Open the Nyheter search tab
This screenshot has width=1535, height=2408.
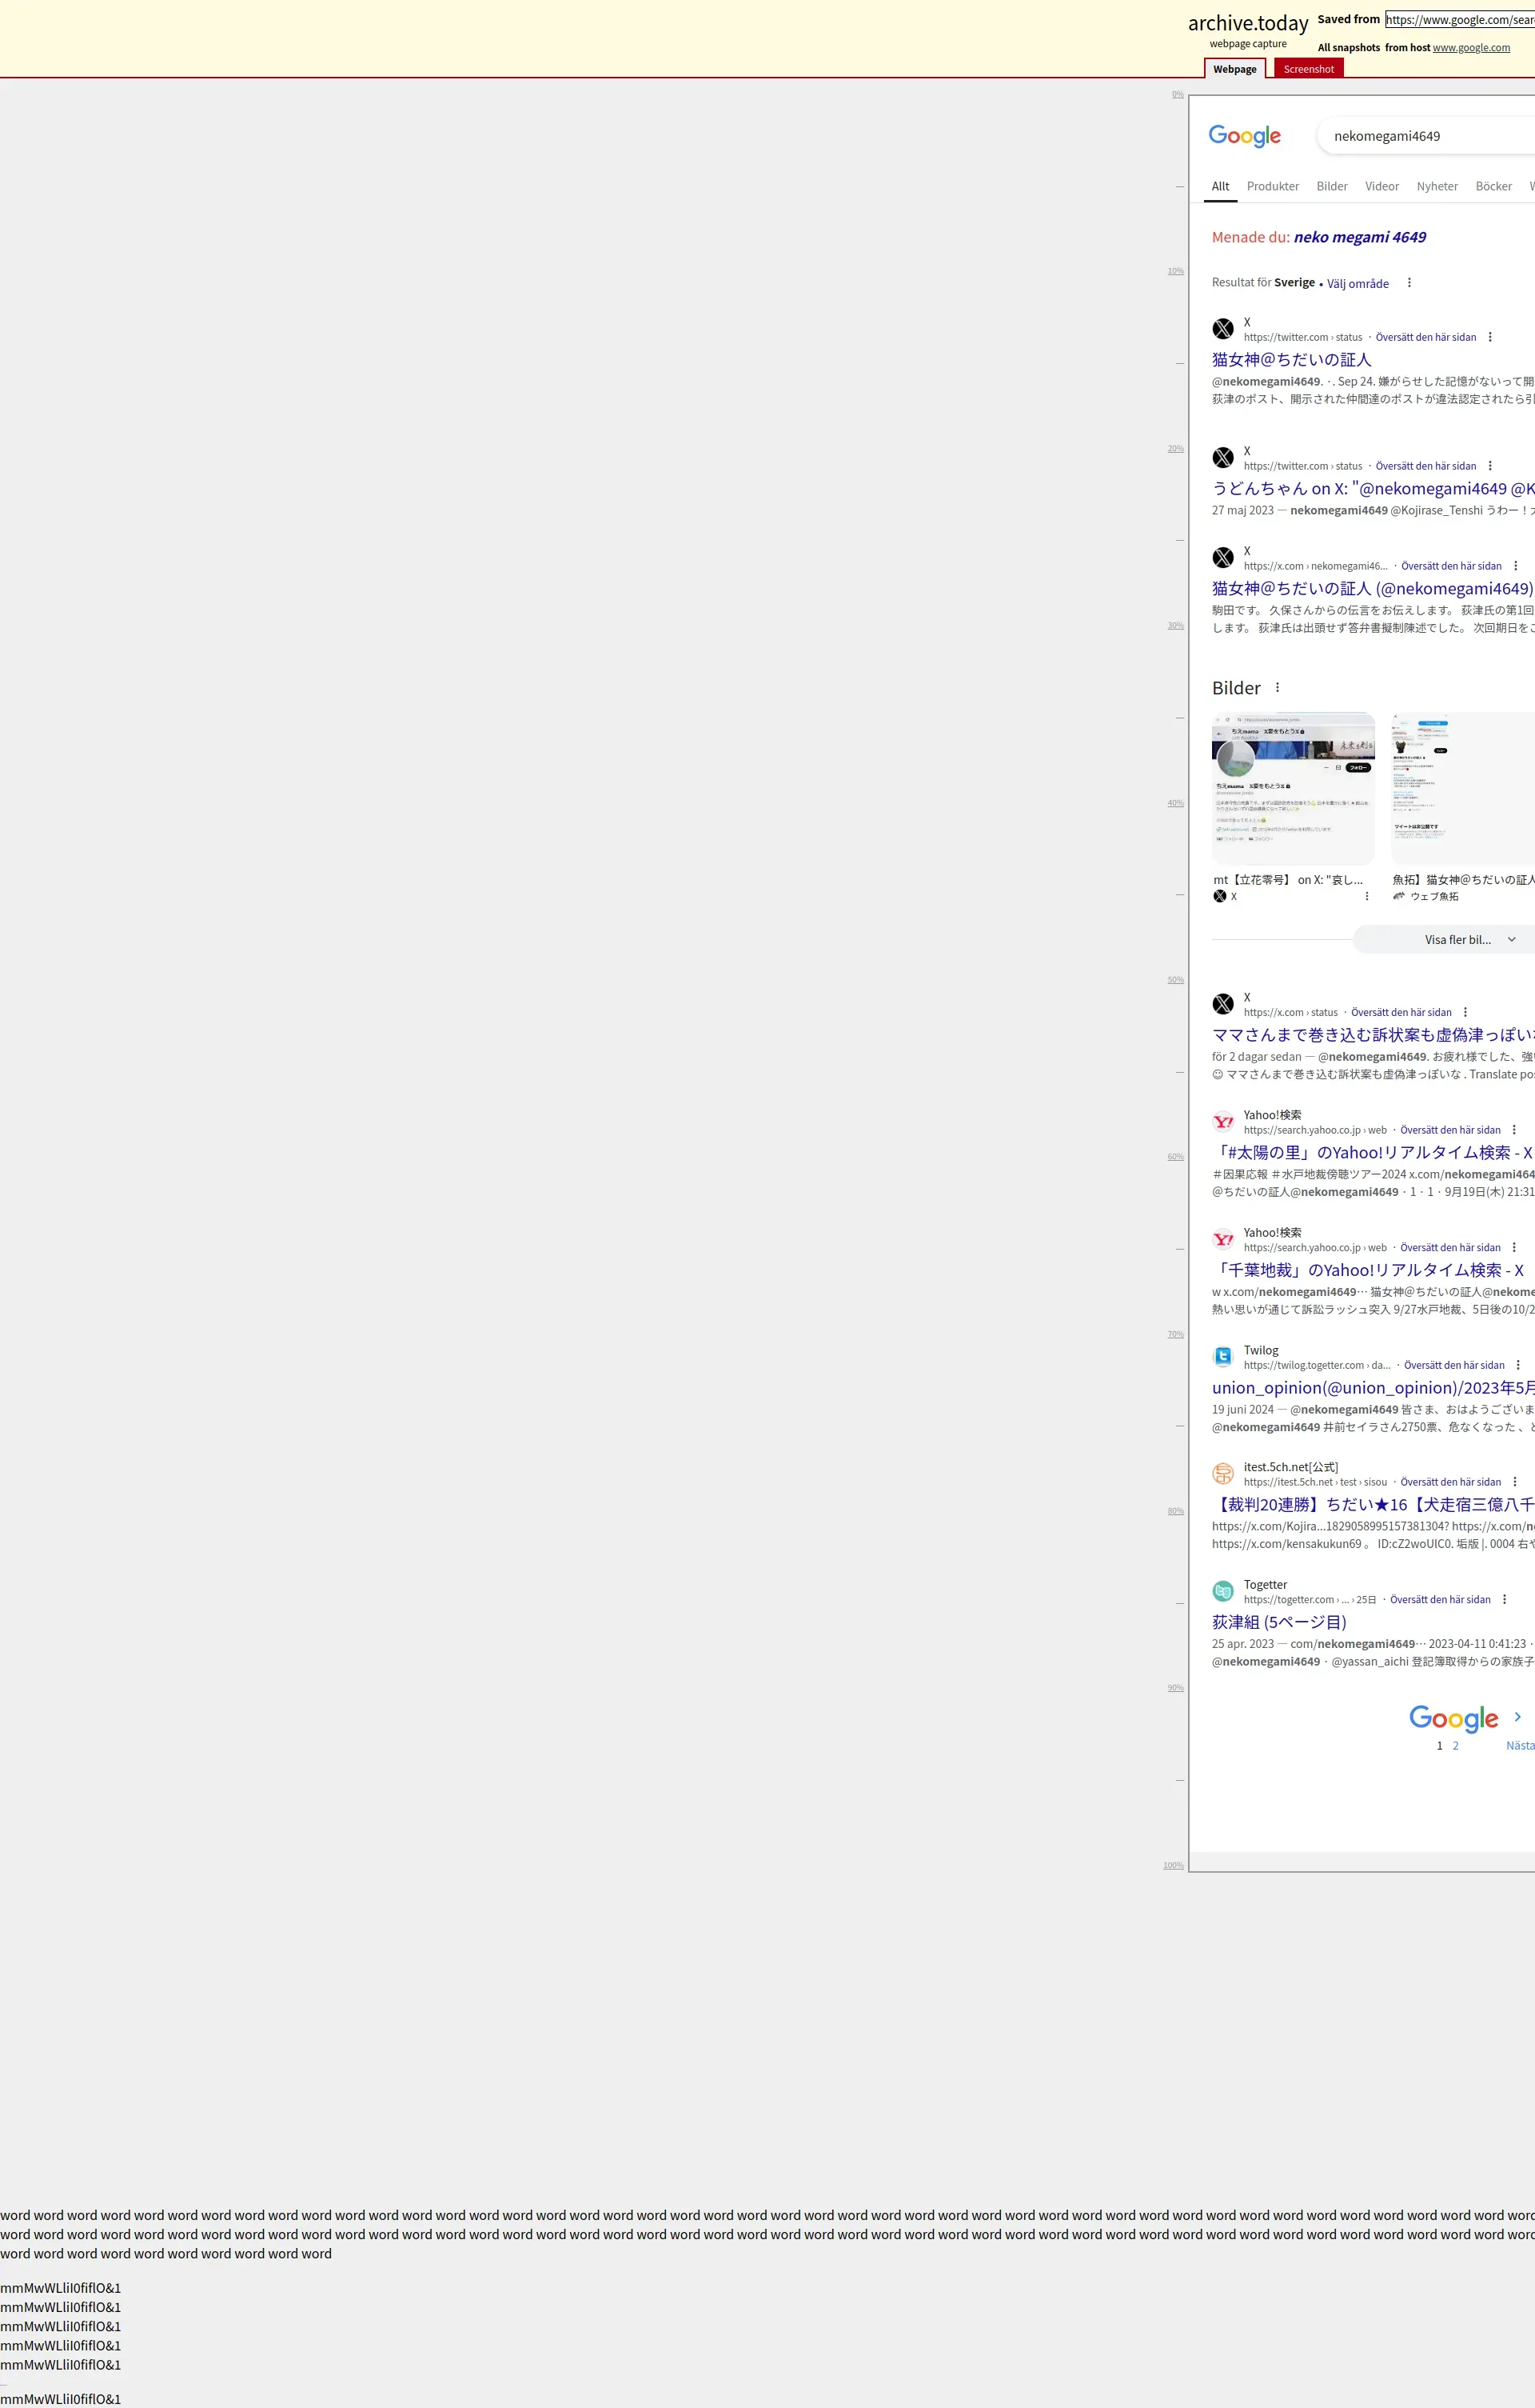[x=1436, y=186]
